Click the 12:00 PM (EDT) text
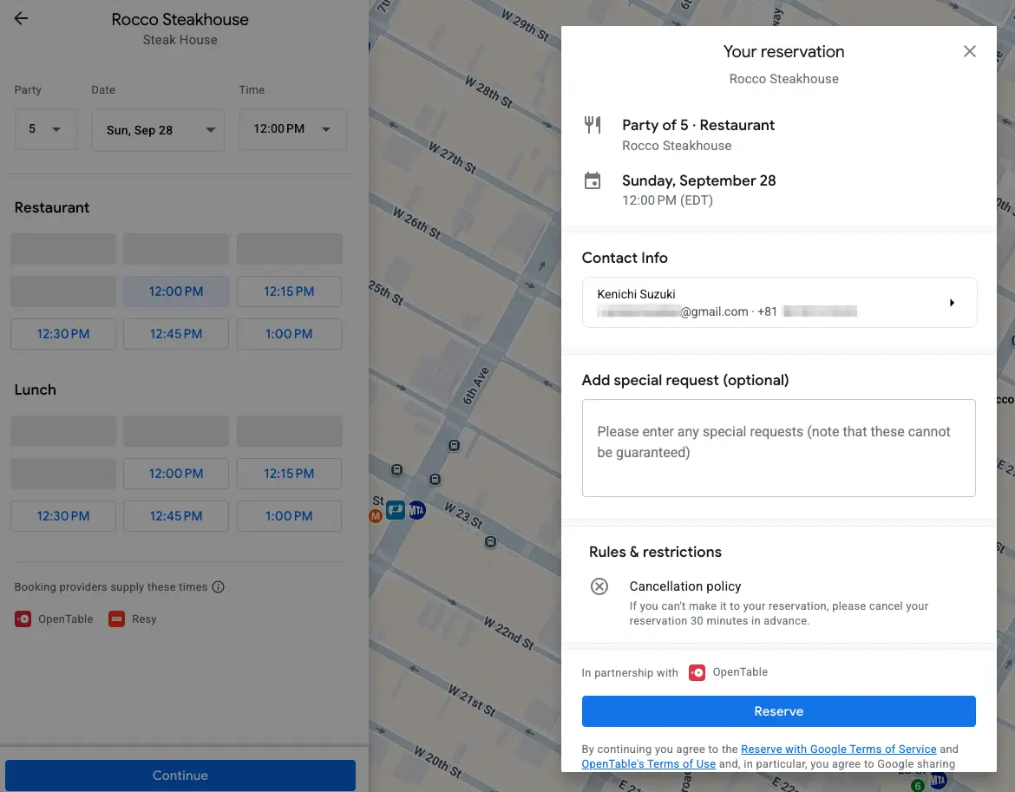This screenshot has height=792, width=1015. point(667,200)
